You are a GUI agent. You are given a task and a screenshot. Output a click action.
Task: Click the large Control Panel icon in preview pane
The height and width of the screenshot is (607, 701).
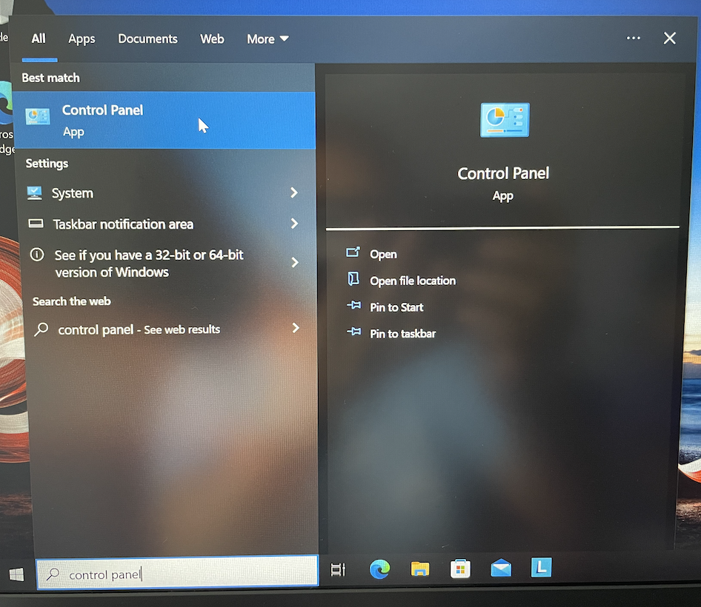tap(505, 120)
